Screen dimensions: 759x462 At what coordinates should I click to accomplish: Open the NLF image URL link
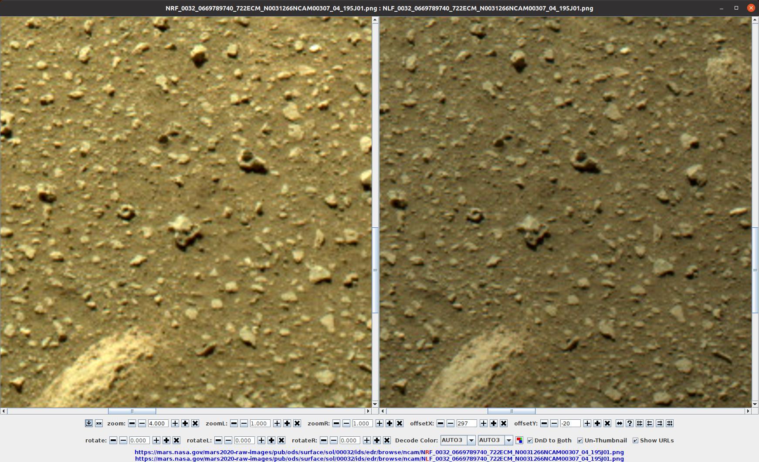[x=379, y=459]
